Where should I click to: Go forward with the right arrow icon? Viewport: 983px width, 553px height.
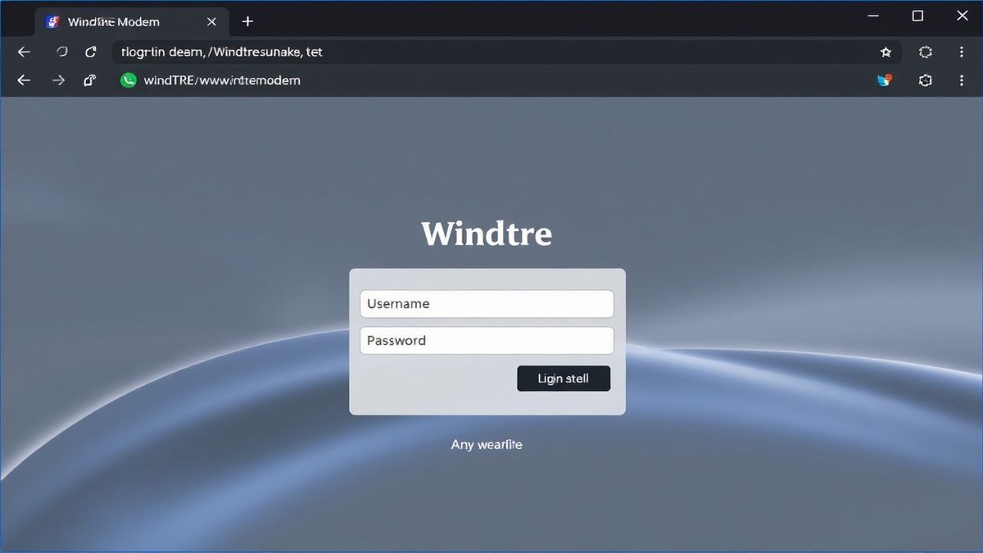58,80
